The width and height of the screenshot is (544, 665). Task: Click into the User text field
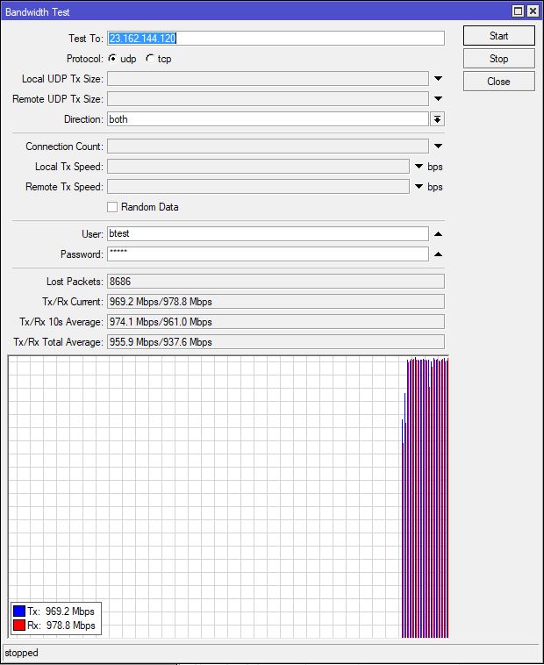tap(268, 234)
